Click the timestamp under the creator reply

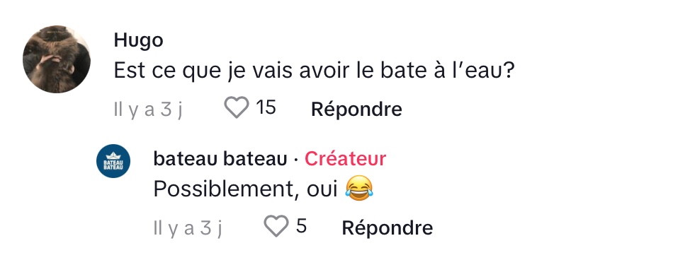click(x=188, y=228)
